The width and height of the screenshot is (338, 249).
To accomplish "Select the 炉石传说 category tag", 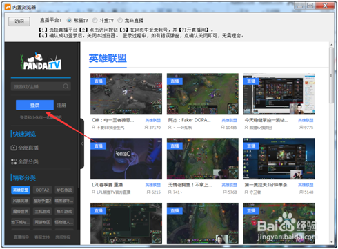I will (x=64, y=190).
